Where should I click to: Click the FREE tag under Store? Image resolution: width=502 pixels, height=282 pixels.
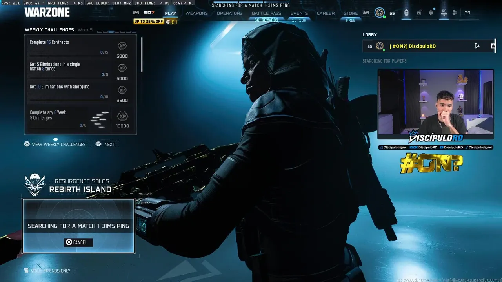click(x=351, y=20)
